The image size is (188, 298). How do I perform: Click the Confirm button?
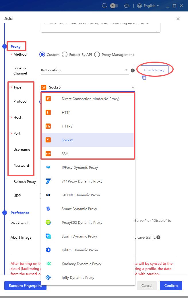pos(171,285)
